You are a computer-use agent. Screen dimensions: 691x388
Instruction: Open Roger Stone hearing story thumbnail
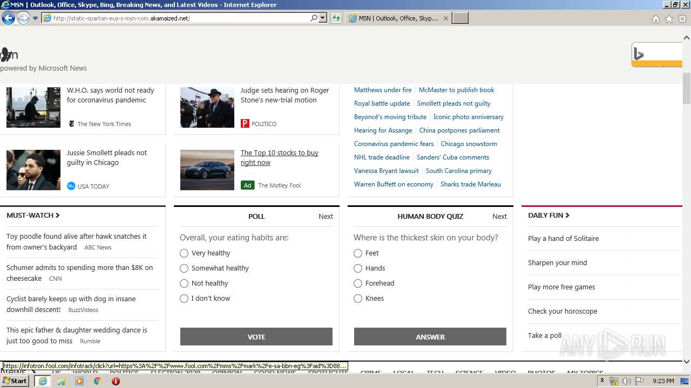207,107
